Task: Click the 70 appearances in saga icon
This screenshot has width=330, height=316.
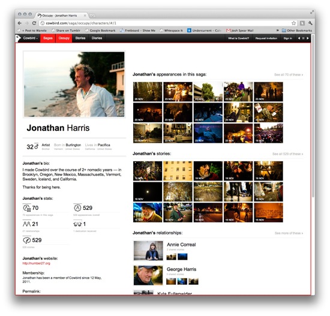Action: click(27, 208)
